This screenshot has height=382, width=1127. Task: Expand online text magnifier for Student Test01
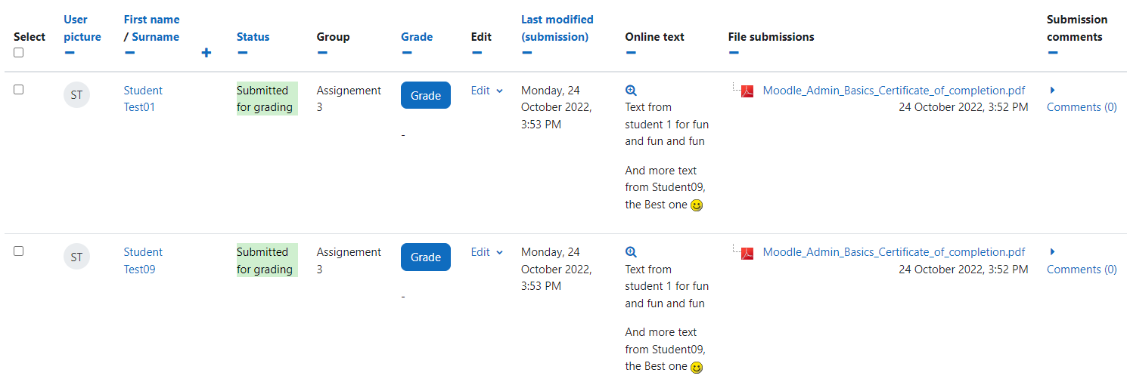tap(631, 91)
